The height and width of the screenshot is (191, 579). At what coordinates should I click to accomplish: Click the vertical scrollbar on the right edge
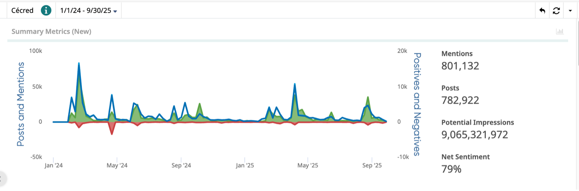pos(577,57)
